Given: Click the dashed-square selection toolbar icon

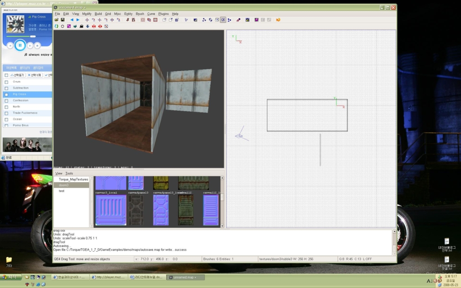Looking at the screenshot, I should (143, 20).
